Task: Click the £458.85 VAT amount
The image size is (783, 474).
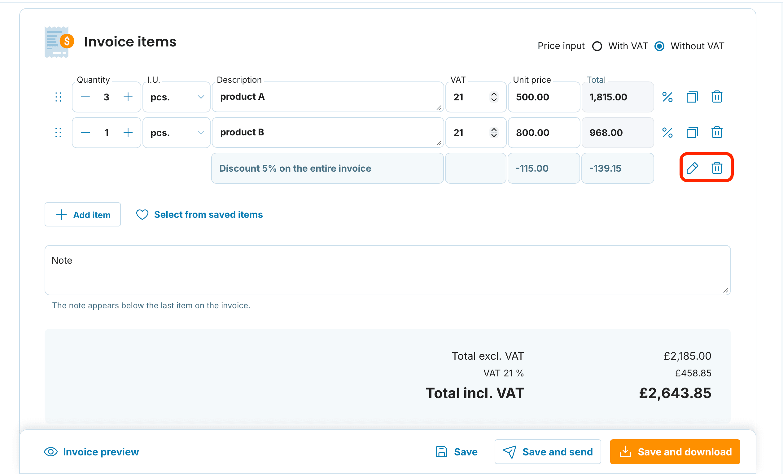Action: [693, 373]
